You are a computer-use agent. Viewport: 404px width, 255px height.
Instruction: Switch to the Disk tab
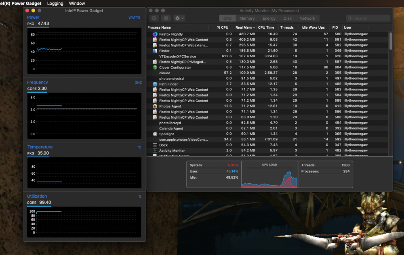click(288, 18)
